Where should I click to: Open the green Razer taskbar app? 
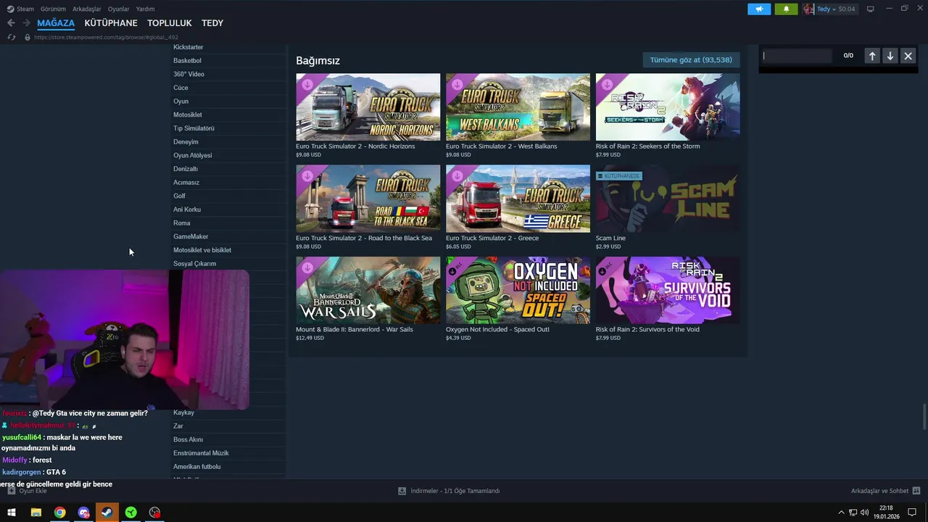131,513
